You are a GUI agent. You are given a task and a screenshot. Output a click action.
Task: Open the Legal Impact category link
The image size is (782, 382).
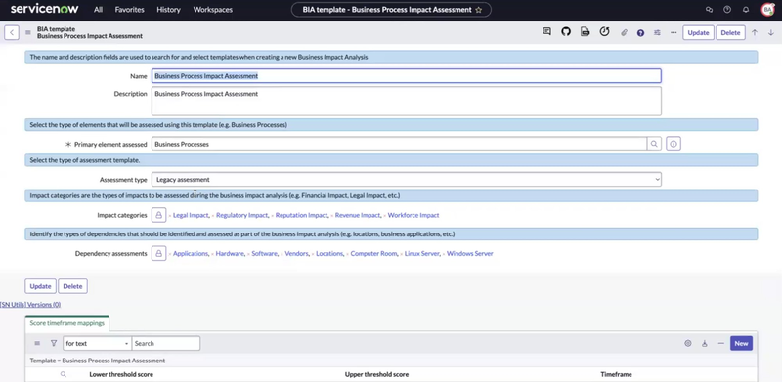(191, 216)
